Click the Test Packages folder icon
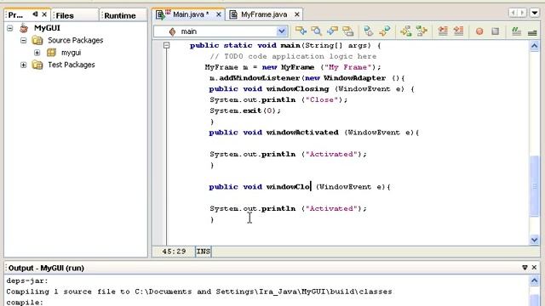Viewport: 545px width, 306px height. [x=37, y=65]
